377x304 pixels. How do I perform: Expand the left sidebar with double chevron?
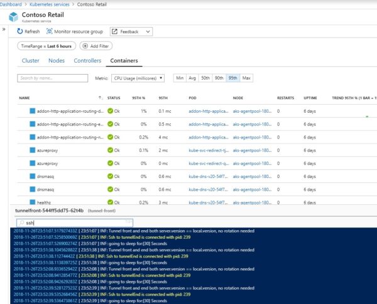[4, 29]
